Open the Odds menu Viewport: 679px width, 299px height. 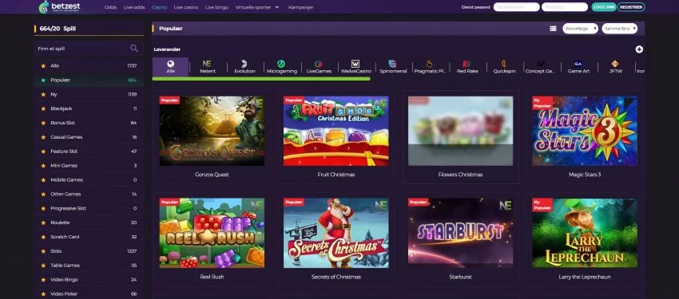click(x=110, y=7)
